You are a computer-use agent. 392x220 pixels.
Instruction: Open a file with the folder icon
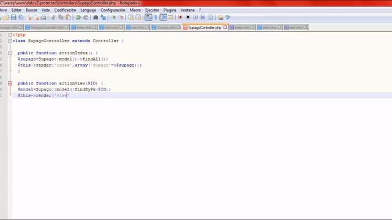tap(6, 17)
